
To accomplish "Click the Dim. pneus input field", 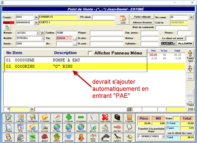I will pos(149,33).
